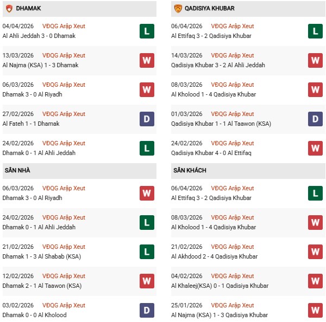The width and height of the screenshot is (326, 322).
Task: Select the SÂN KHÁCH section header
Action: coord(190,170)
